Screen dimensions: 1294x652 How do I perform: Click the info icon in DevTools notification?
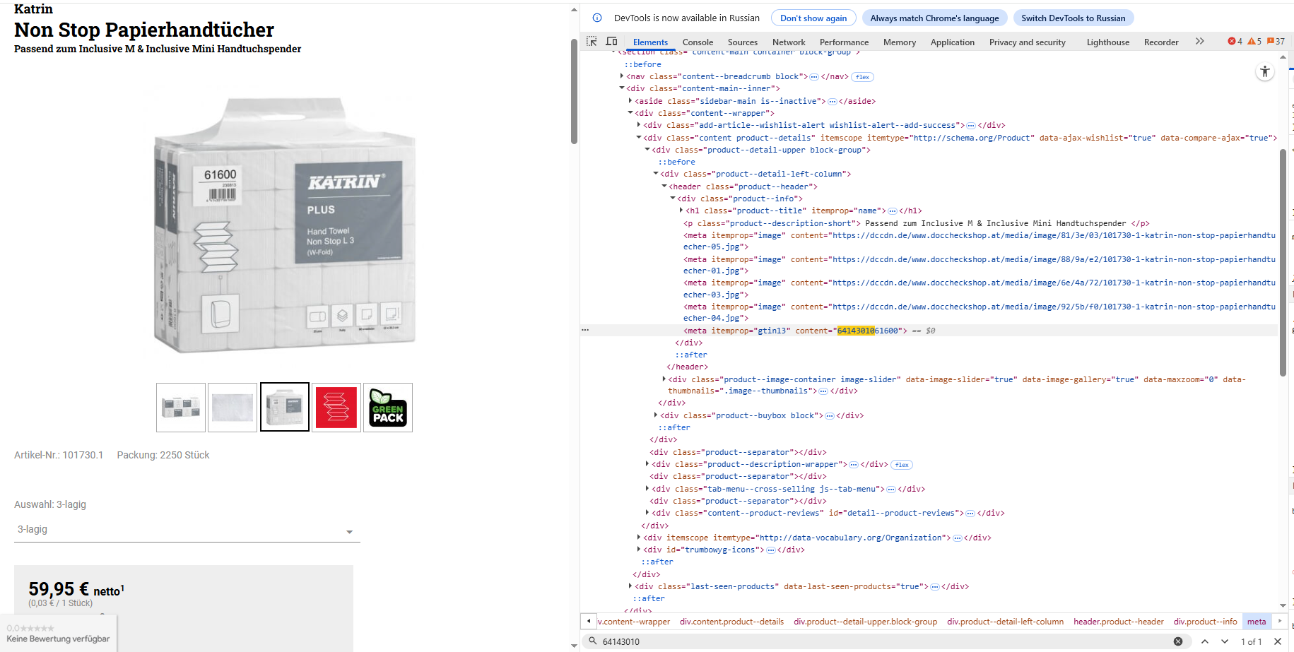coord(597,18)
